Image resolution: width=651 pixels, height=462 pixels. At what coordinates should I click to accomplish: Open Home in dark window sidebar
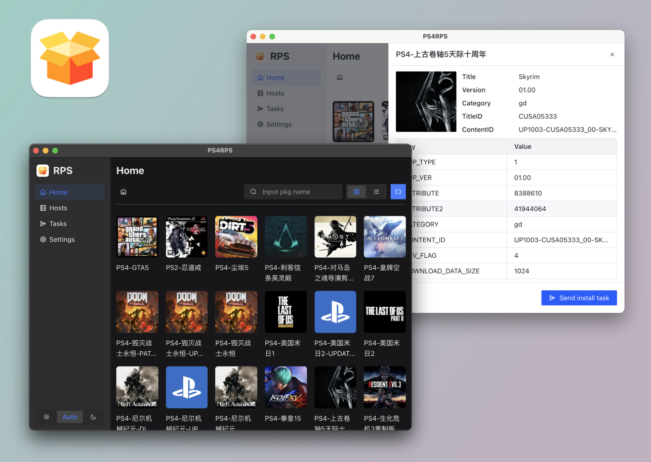[x=70, y=192]
